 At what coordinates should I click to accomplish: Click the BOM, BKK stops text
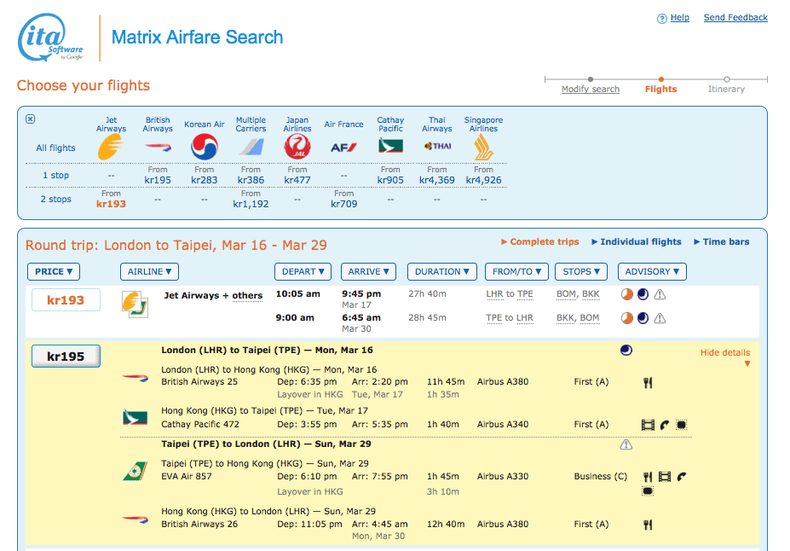578,294
